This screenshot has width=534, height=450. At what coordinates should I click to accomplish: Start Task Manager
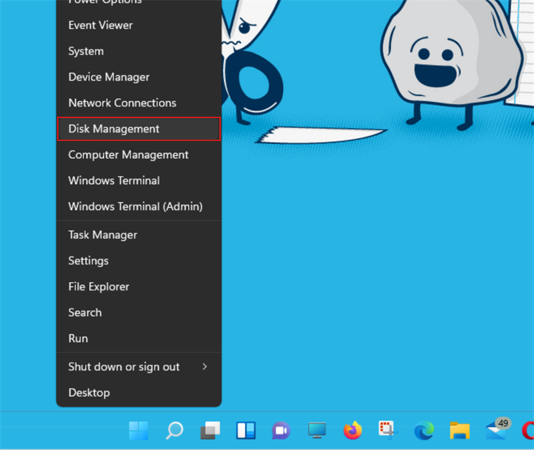[102, 235]
